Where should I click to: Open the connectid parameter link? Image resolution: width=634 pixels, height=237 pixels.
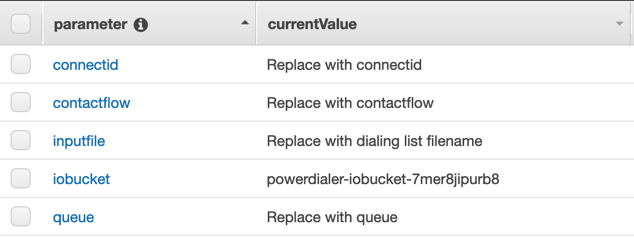[86, 65]
